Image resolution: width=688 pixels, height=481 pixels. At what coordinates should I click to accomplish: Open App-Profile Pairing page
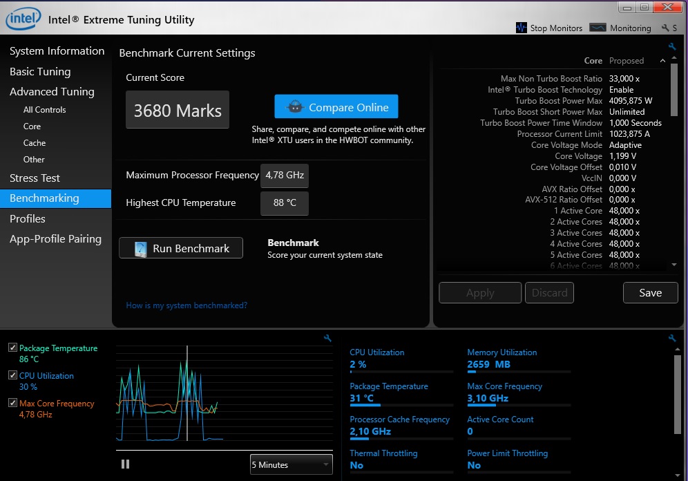coord(55,239)
